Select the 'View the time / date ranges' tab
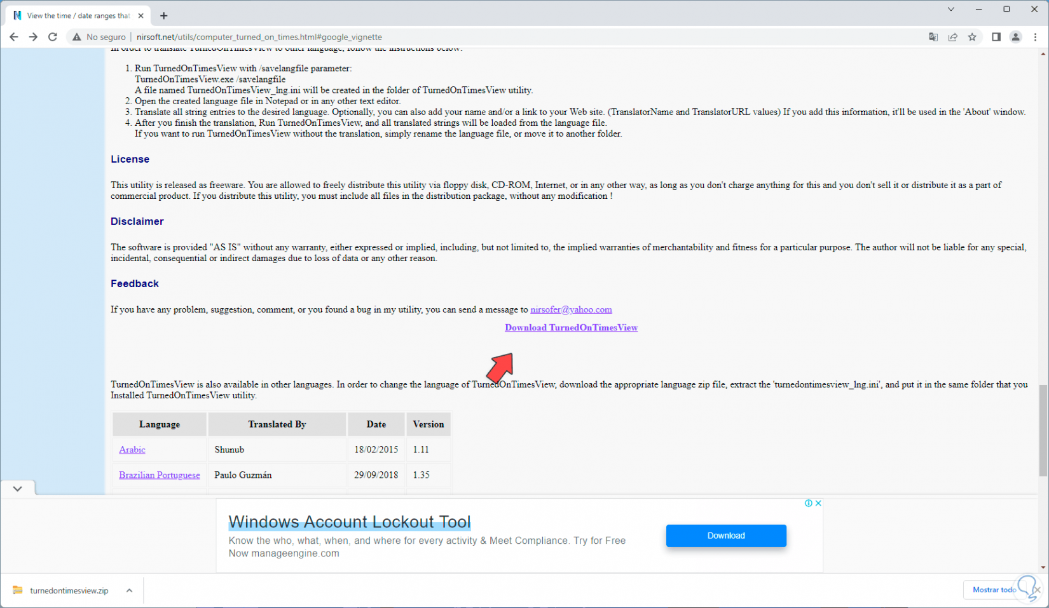 79,16
